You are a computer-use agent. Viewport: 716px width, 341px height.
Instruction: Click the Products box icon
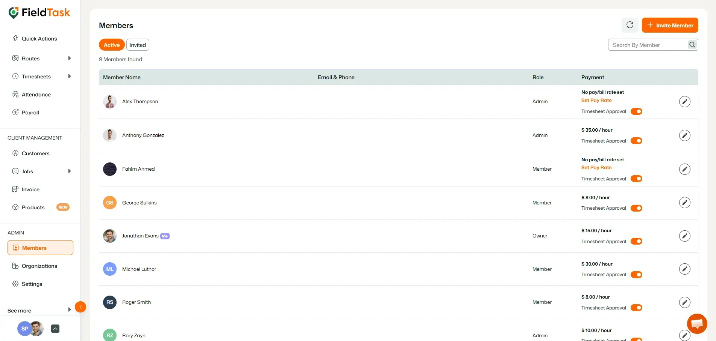(15, 207)
